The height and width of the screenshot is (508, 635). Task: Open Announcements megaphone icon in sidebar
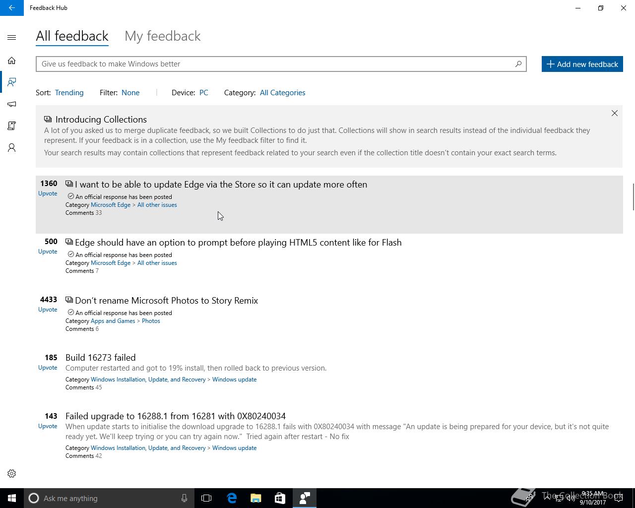pos(12,104)
